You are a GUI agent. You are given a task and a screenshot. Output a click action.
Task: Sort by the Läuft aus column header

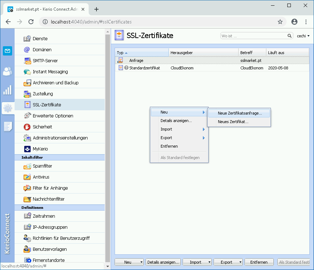tap(288, 53)
